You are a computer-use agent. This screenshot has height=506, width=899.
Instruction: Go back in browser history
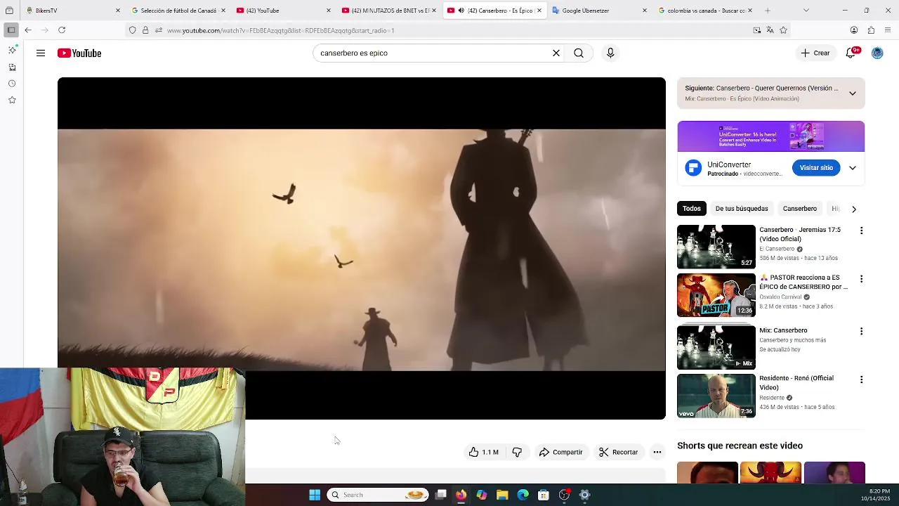point(28,30)
